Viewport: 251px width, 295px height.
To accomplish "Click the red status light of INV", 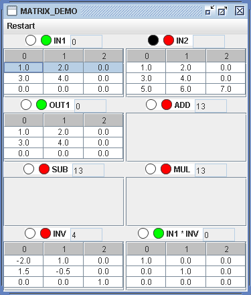I will pos(46,233).
